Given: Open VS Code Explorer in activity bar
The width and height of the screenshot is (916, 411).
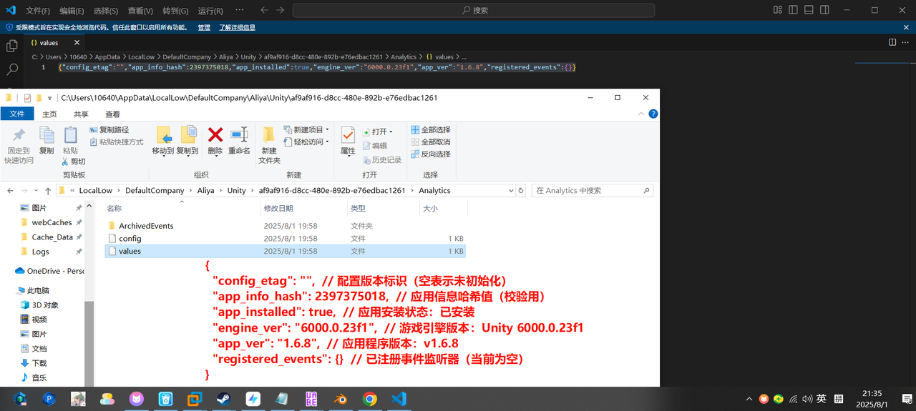Looking at the screenshot, I should click(x=12, y=46).
